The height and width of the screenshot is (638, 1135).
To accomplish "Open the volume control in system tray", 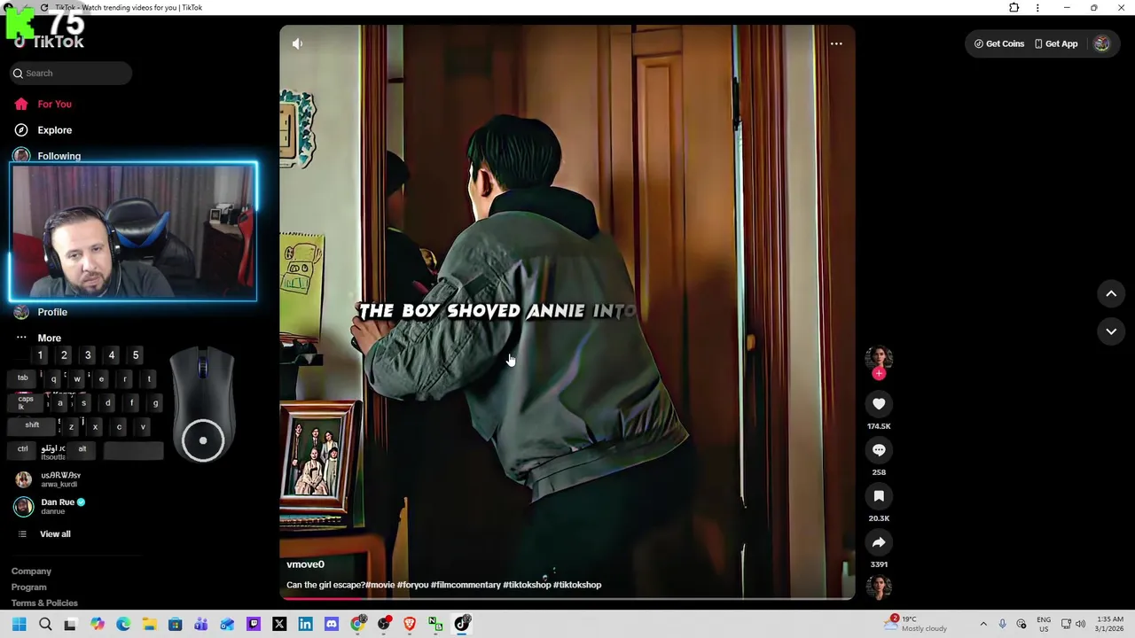I will pos(1080,624).
